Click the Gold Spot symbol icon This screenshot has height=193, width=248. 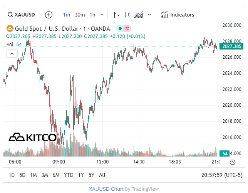point(10,28)
